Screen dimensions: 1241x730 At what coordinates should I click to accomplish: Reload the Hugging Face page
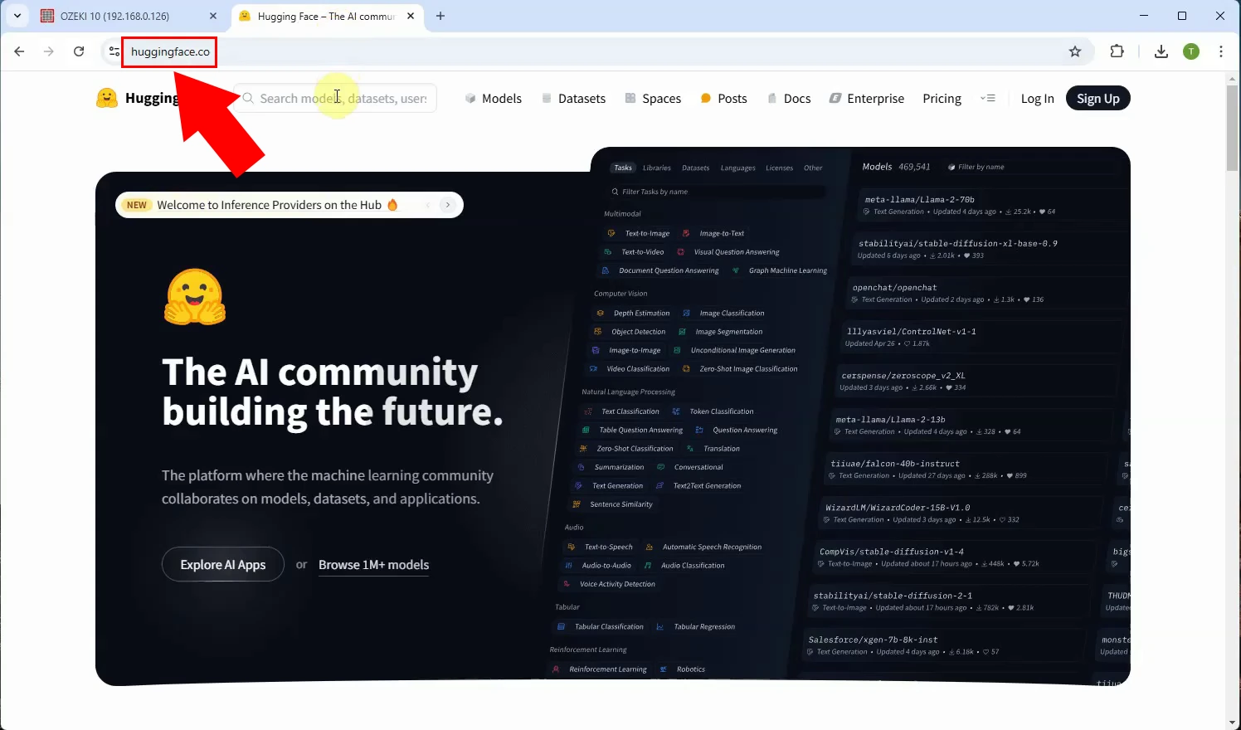coord(79,51)
